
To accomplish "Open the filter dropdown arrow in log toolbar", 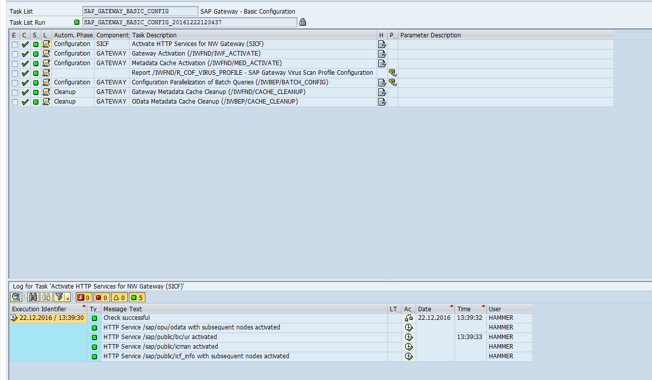I will [x=67, y=299].
